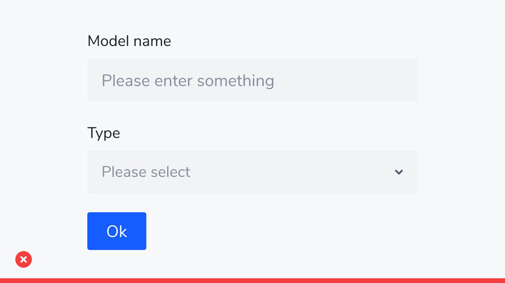505x283 pixels.
Task: Submit the form with Ok
Action: tap(117, 231)
